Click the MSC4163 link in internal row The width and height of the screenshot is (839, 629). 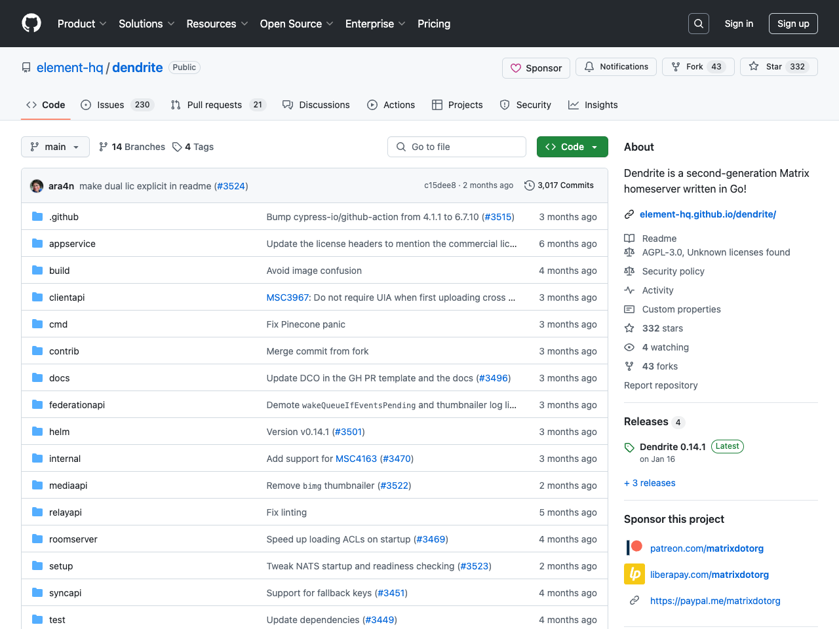pyautogui.click(x=357, y=459)
